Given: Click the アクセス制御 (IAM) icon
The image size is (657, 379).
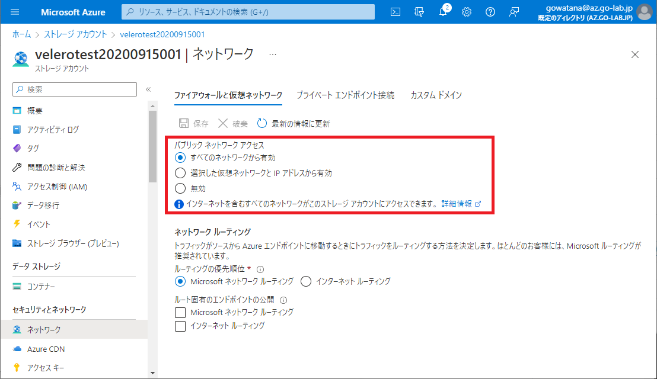Looking at the screenshot, I should [x=17, y=187].
